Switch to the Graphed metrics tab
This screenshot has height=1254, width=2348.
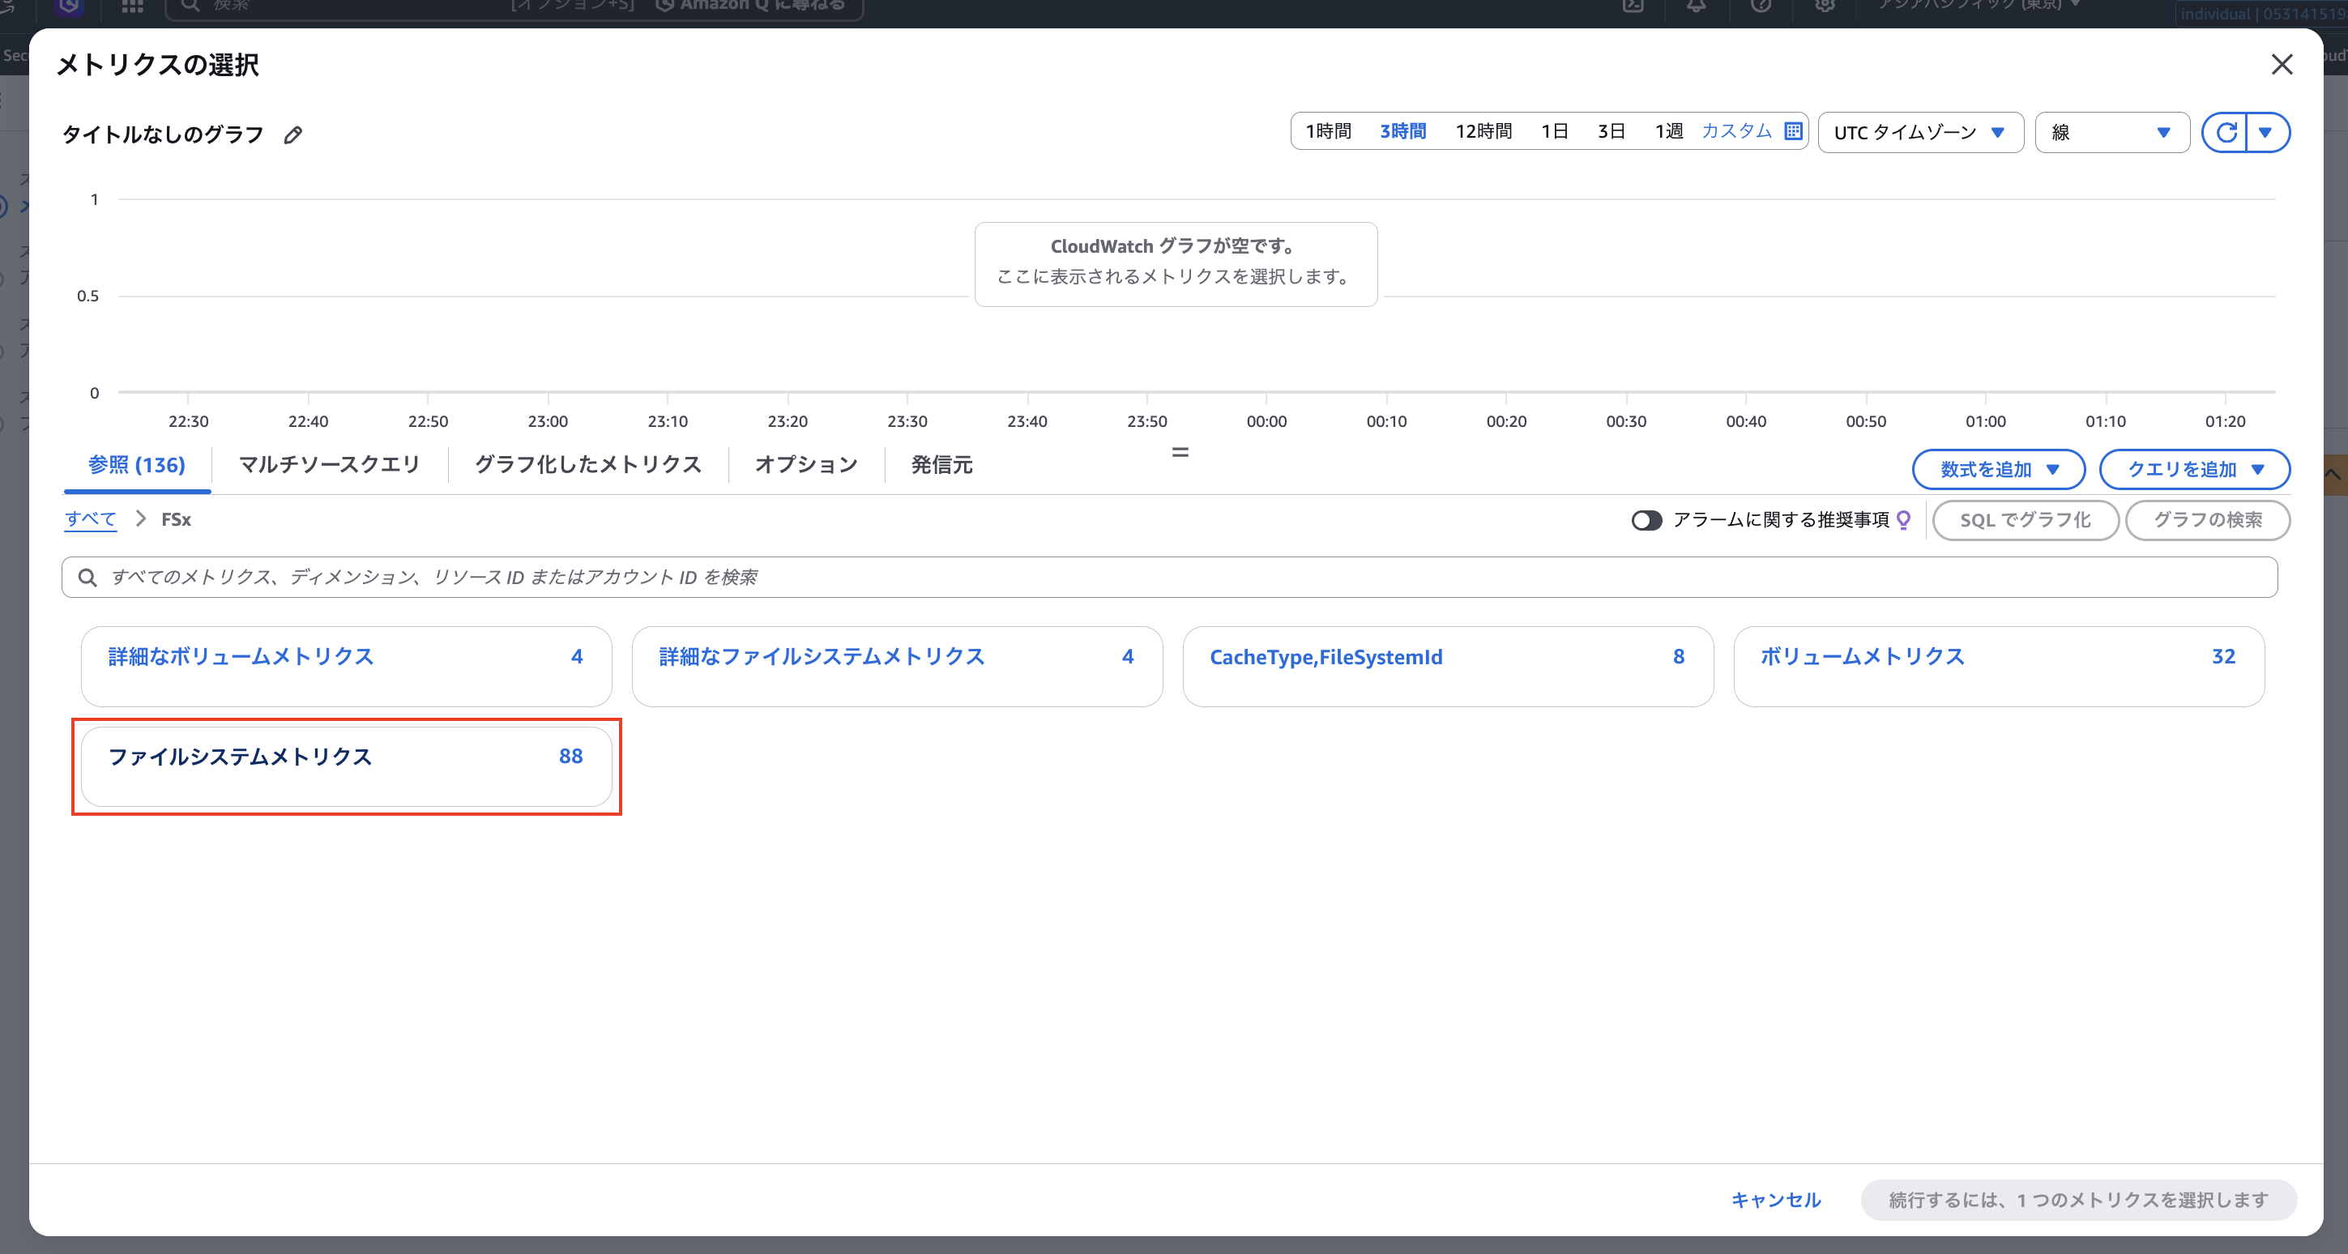(588, 465)
